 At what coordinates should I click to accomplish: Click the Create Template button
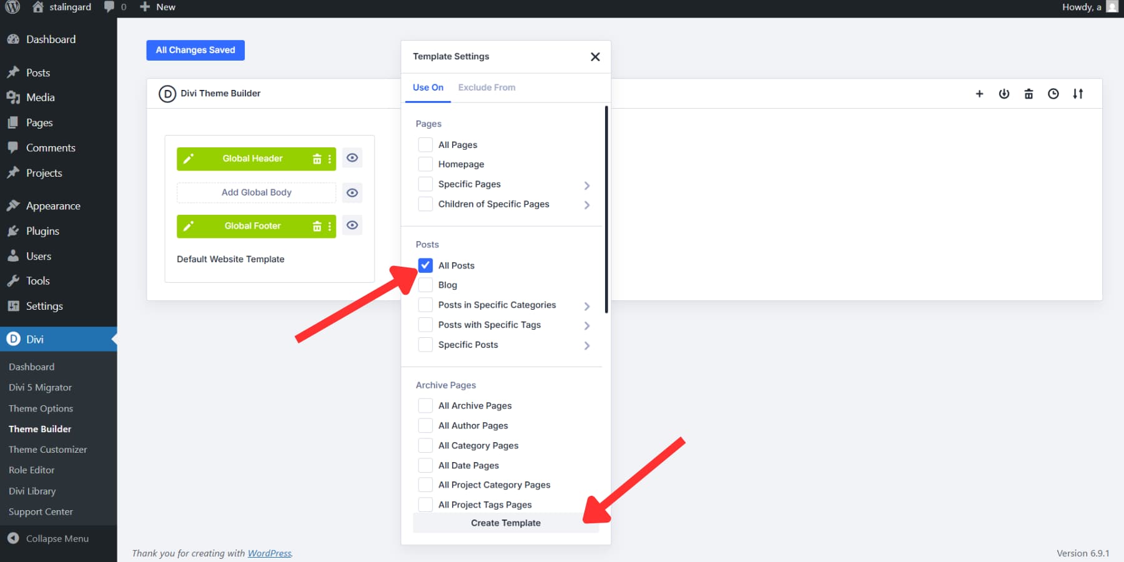[x=506, y=523]
